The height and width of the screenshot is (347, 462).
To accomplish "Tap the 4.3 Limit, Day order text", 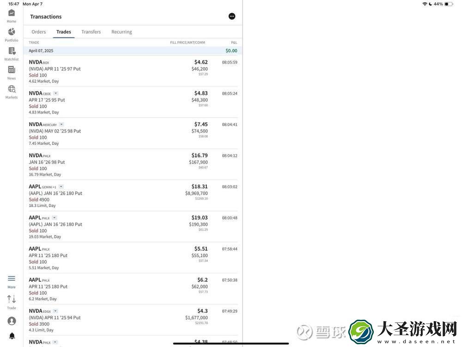I will click(x=41, y=330).
